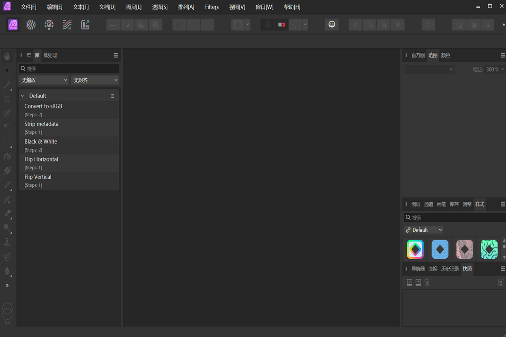Select the Move tool
506x337 pixels.
click(x=7, y=70)
